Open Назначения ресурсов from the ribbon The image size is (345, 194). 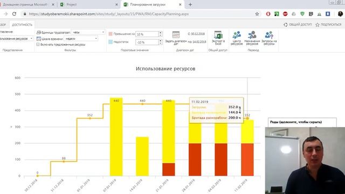tap(252, 38)
